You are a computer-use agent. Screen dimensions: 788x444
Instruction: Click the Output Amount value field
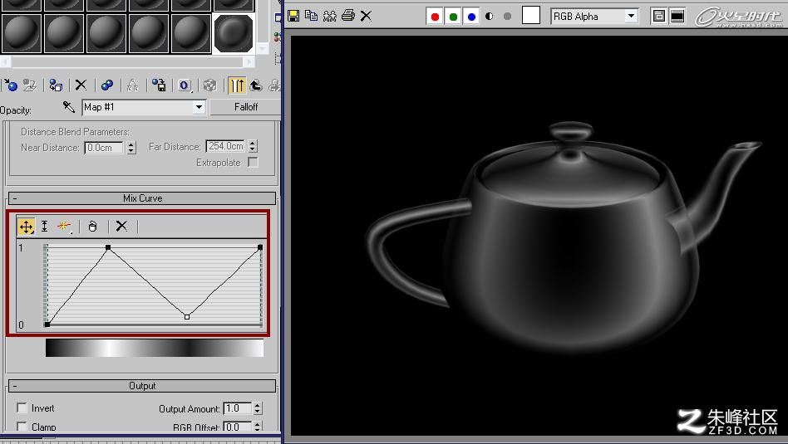237,408
